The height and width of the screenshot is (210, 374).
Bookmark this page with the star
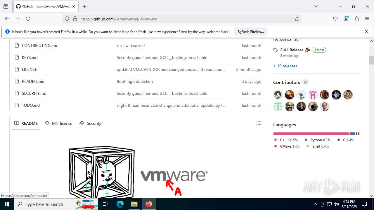tap(297, 19)
